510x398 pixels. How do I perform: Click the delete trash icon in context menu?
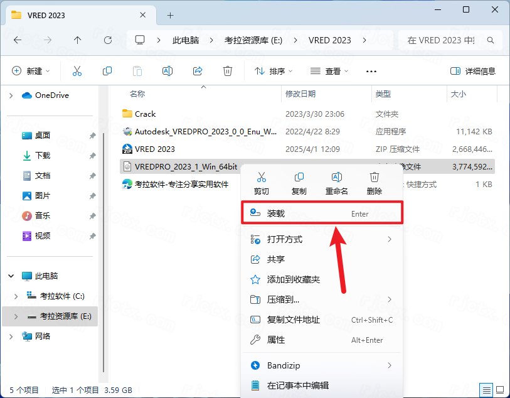(x=375, y=178)
